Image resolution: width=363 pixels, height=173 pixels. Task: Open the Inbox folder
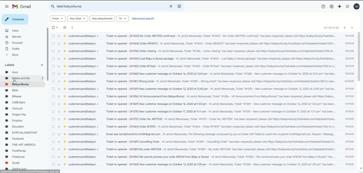15,30
